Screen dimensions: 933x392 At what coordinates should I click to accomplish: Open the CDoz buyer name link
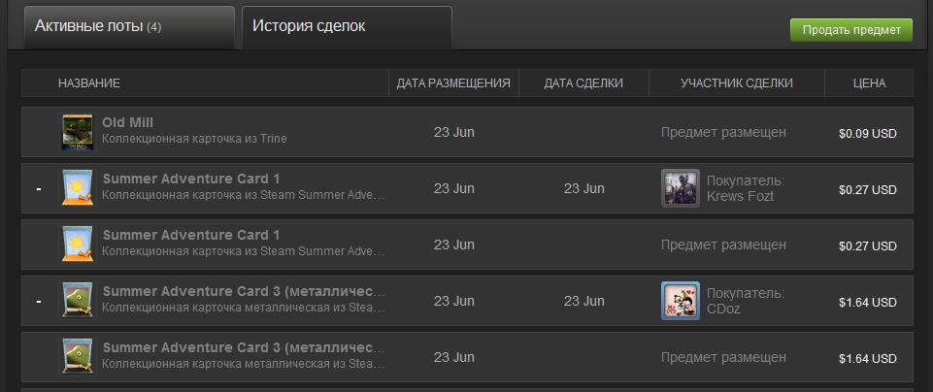click(x=723, y=309)
